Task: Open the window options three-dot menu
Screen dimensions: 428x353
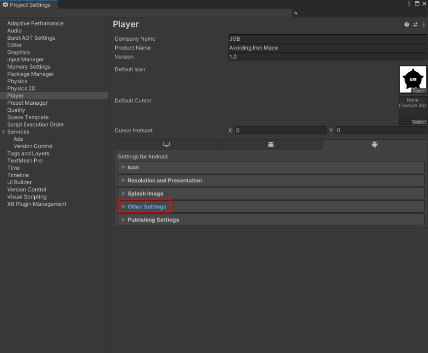Action: click(409, 4)
